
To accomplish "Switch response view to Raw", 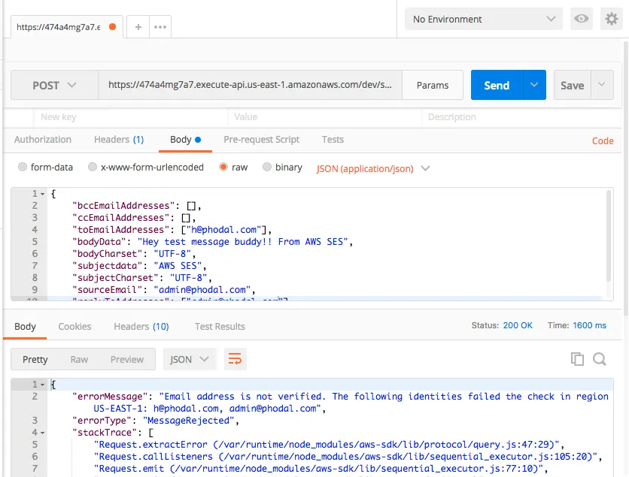I will [79, 359].
